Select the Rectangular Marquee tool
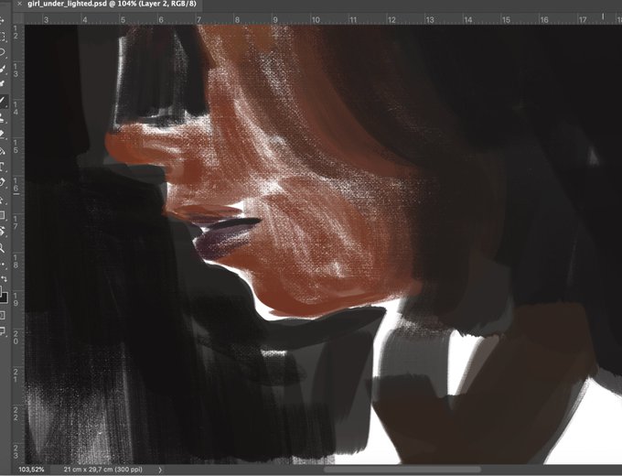Viewport: 622px width, 476px height. 2,37
